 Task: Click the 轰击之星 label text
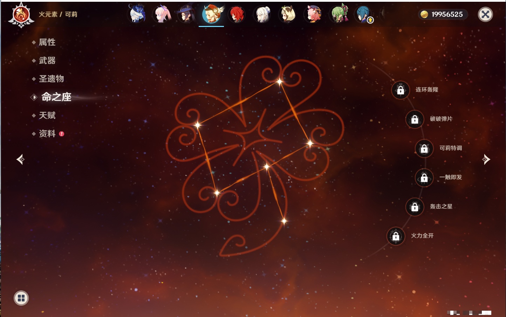[441, 206]
